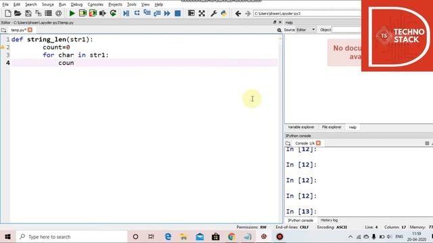Step over current line debug icon
Screen dimensions: 433x243
pos(137,13)
